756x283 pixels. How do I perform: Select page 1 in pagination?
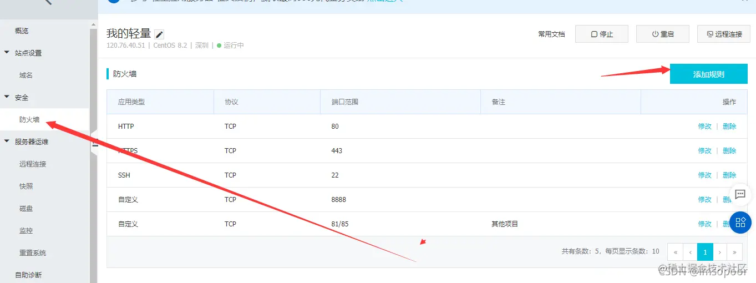point(705,251)
